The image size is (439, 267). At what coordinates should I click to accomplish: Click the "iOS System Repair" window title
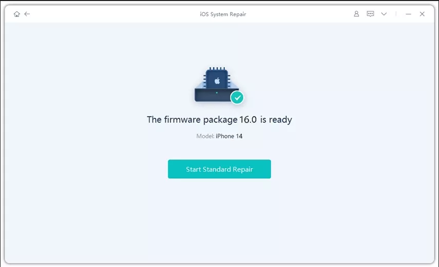(x=223, y=14)
